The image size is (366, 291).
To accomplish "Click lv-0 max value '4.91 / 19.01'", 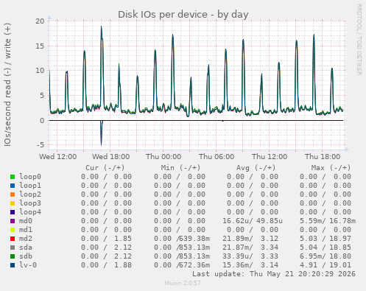I will click(325, 265).
